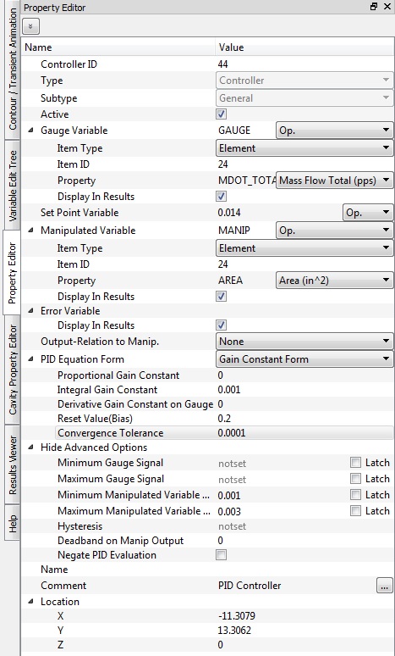Close the Property Editor panel
This screenshot has height=656, width=395.
(387, 7)
